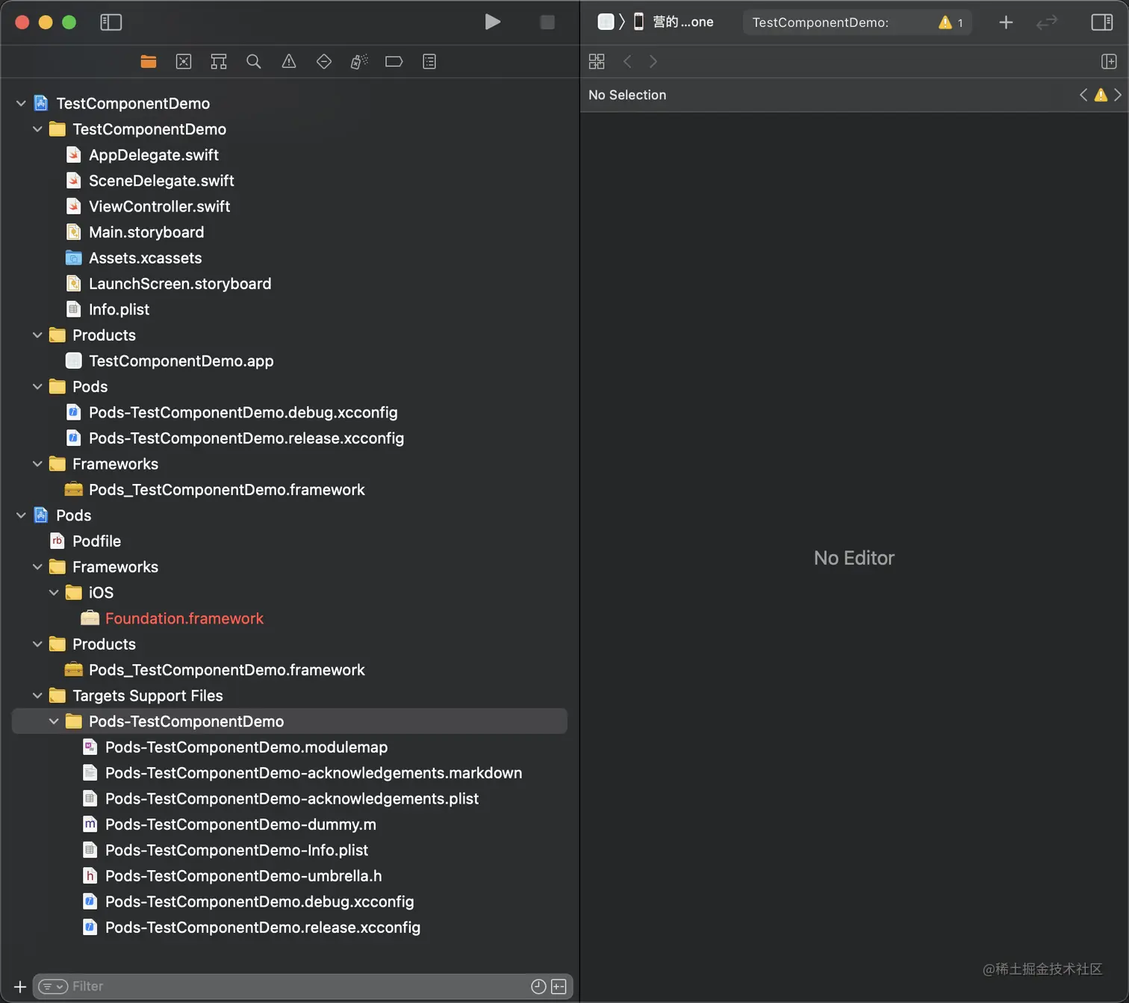
Task: Open the Issue navigator warning triangle
Action: [289, 62]
